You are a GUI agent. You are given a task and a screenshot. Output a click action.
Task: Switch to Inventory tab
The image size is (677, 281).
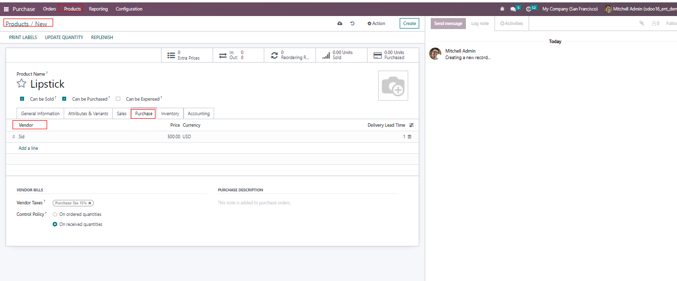(170, 114)
